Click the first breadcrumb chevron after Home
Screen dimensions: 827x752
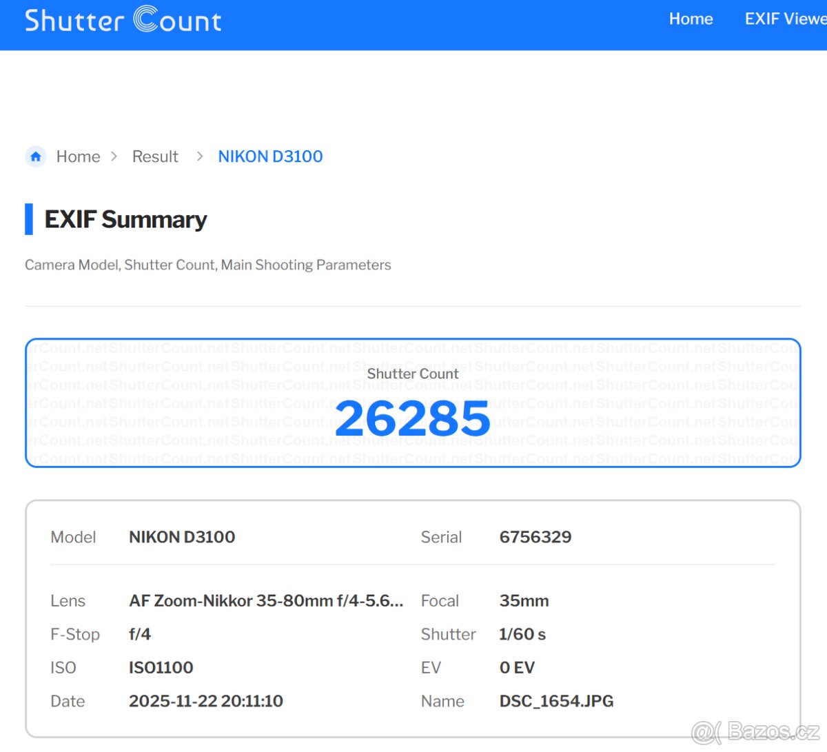pos(114,157)
